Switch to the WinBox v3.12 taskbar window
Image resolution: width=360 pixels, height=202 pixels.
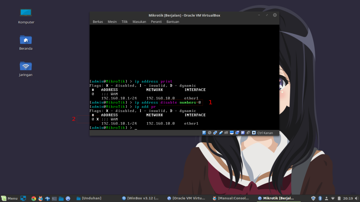[x=140, y=198]
